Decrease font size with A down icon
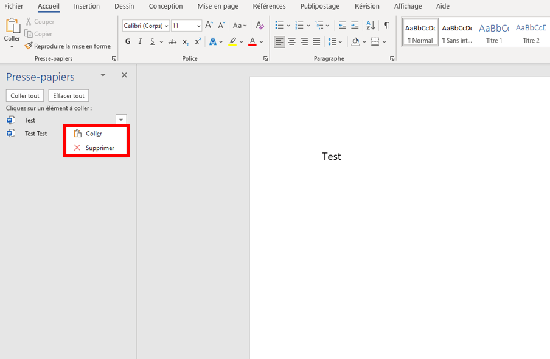The image size is (550, 359). (x=221, y=26)
